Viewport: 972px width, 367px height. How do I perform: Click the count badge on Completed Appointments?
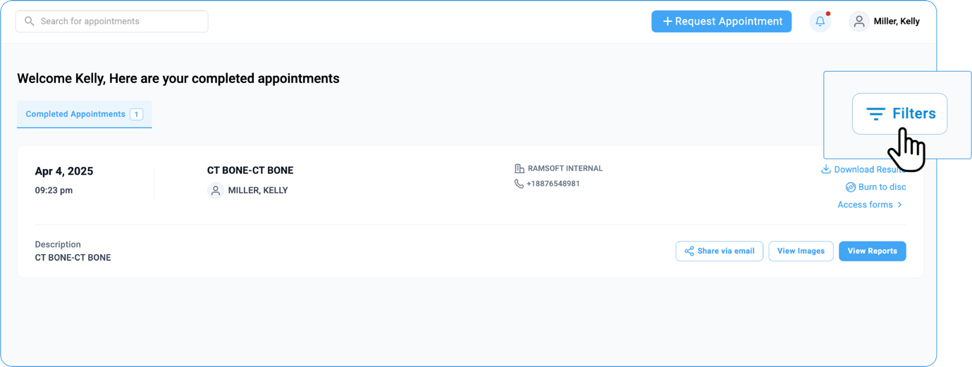tap(136, 114)
